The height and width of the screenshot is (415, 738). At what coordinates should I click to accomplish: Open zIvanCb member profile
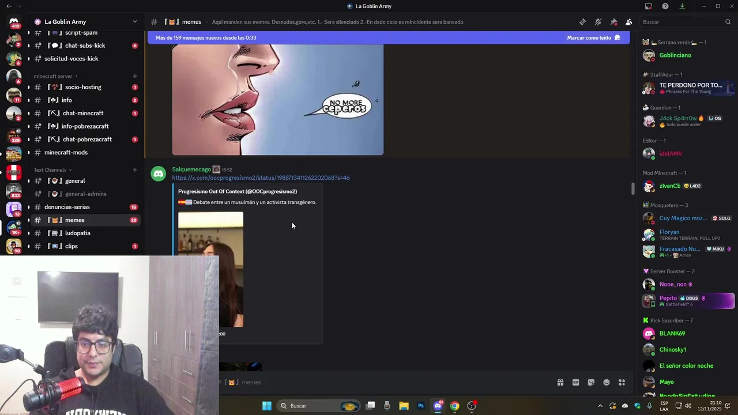[688, 186]
